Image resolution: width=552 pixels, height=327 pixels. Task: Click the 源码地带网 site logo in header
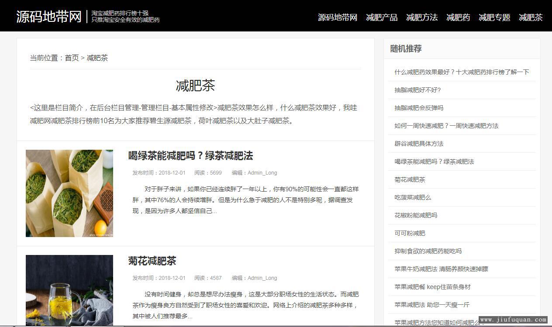[49, 17]
